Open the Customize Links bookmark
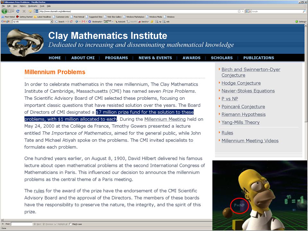Viewport: 308px width, 231px height. [61, 17]
